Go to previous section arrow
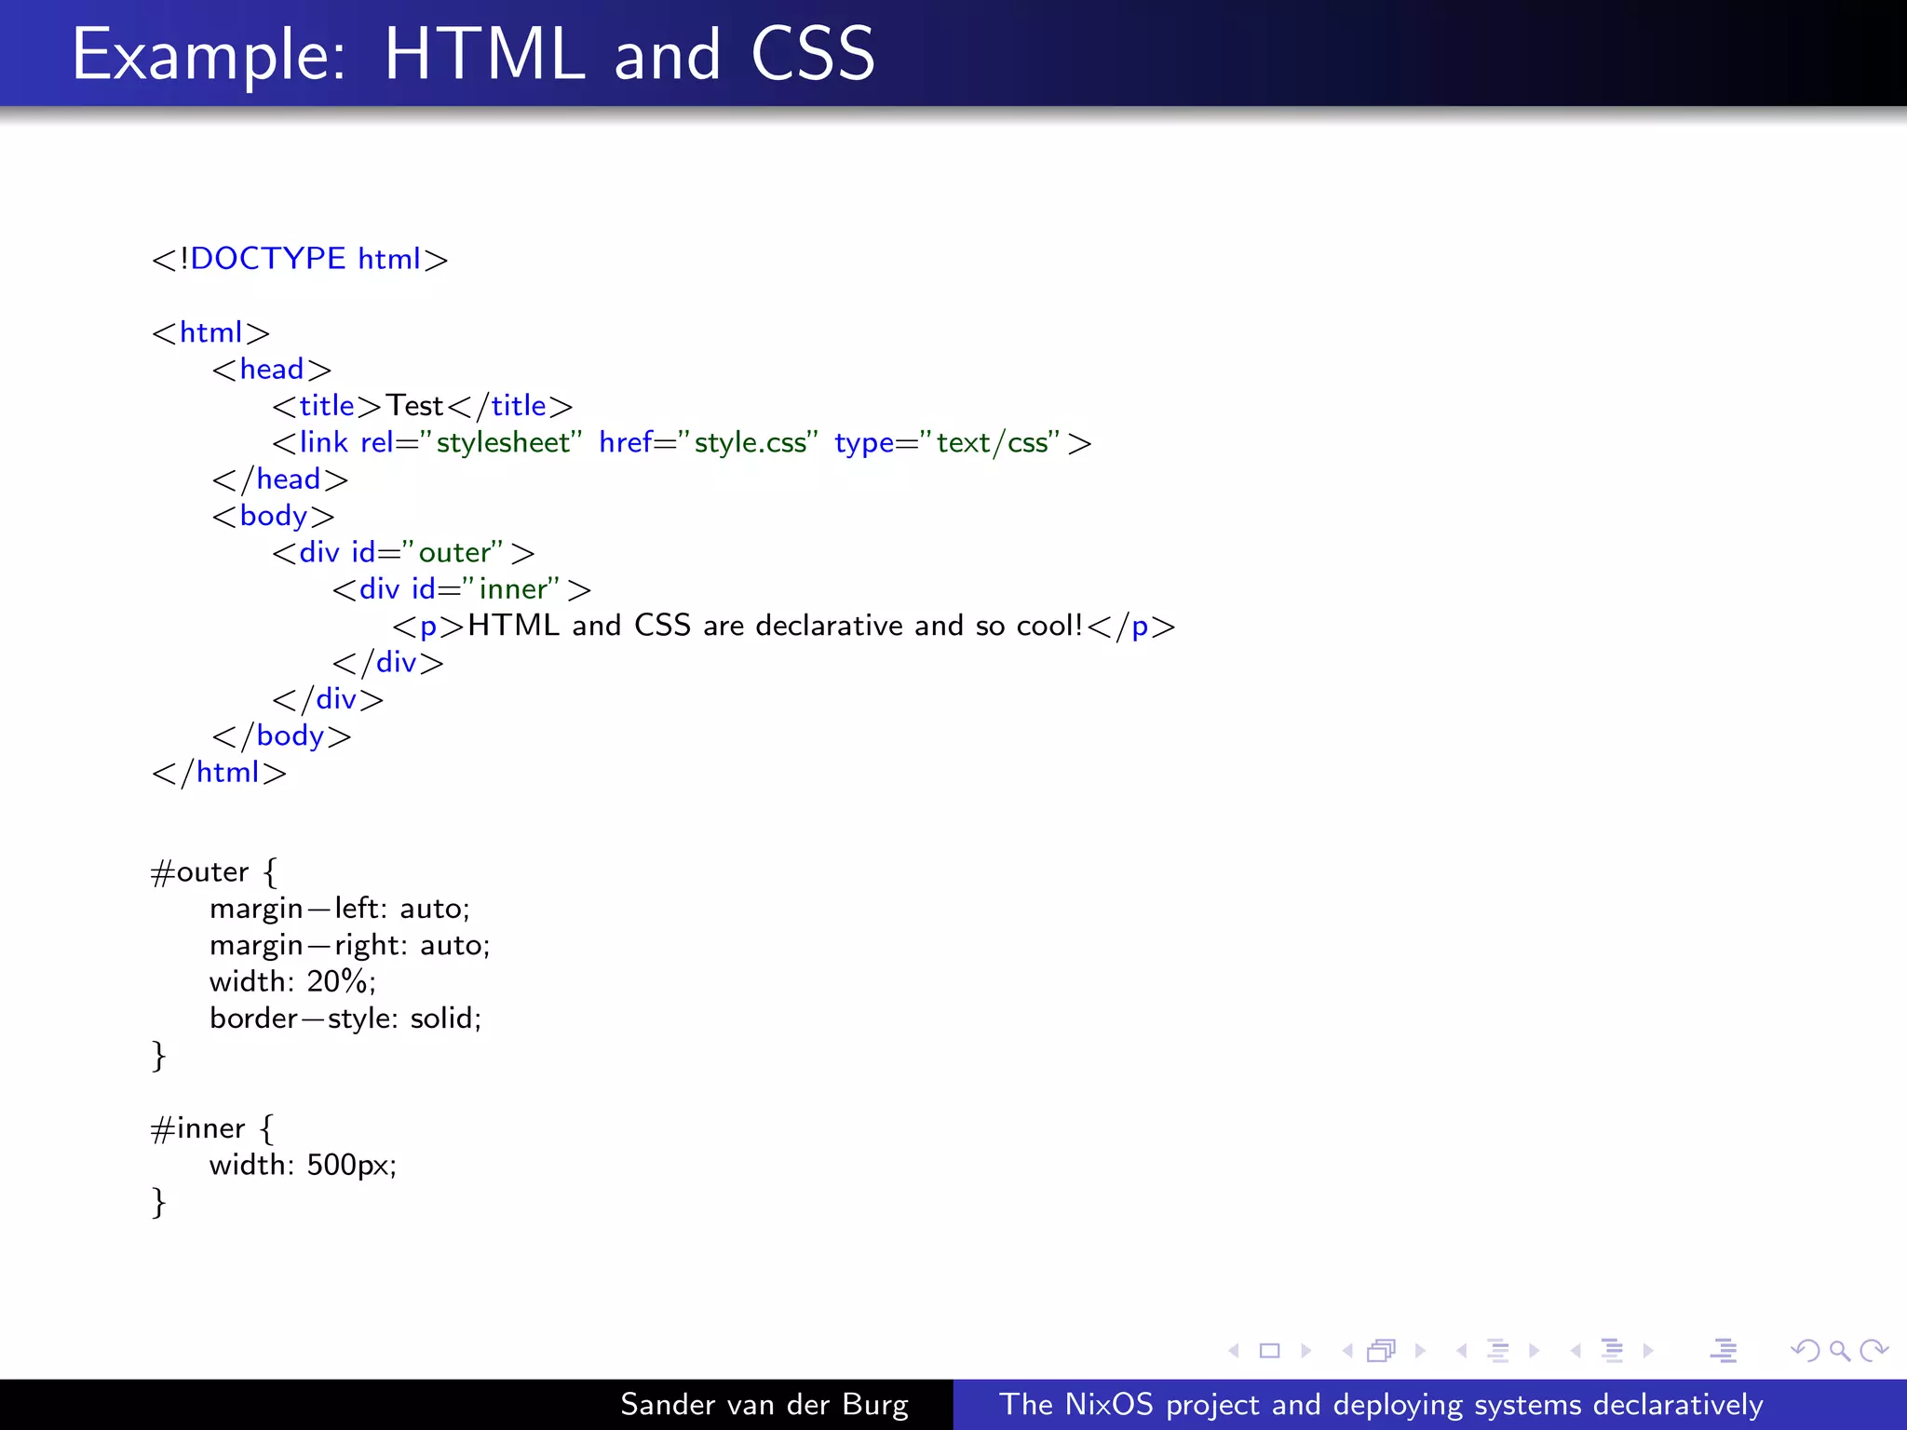The height and width of the screenshot is (1430, 1907). click(x=1576, y=1351)
